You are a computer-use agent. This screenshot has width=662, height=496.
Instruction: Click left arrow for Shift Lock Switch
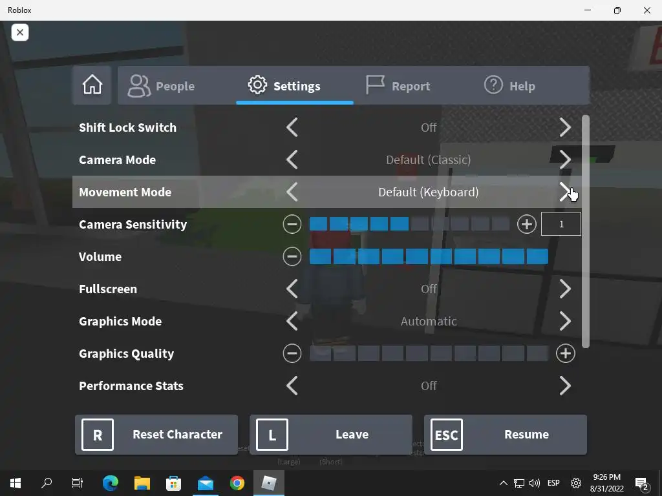292,127
